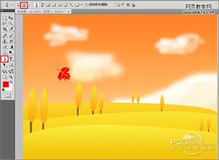The height and width of the screenshot is (160, 219).
Task: Select the Rectangular Marquee tool
Action: (4, 18)
